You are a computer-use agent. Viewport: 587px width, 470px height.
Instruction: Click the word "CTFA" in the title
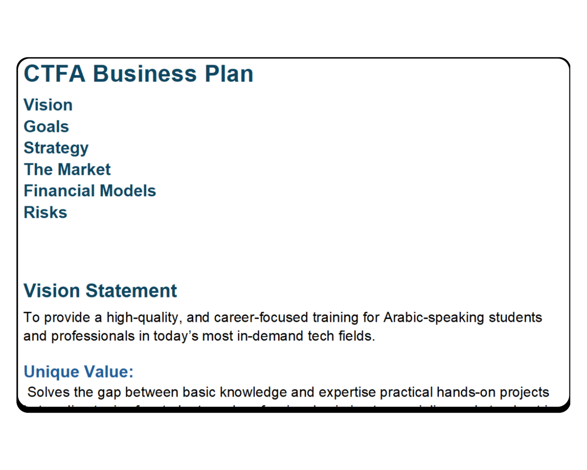coord(54,74)
